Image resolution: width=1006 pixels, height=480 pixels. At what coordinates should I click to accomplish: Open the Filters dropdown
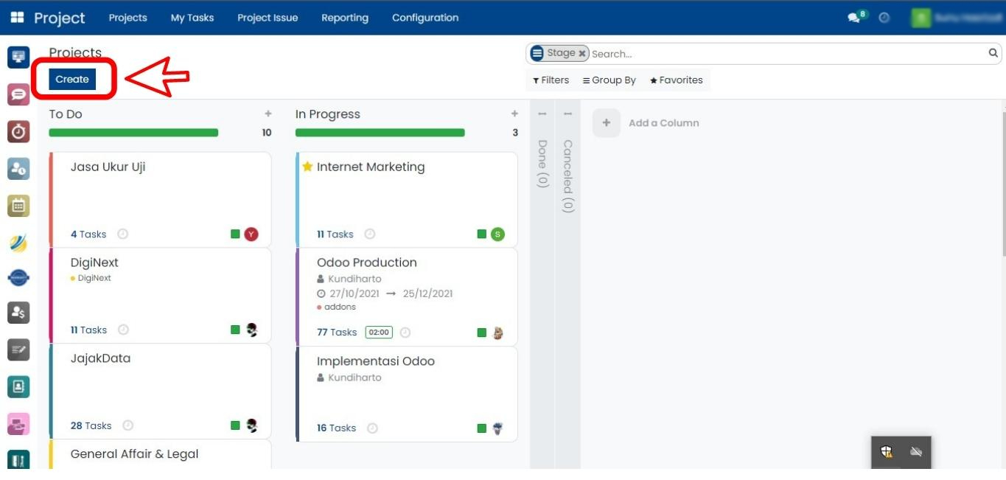551,80
